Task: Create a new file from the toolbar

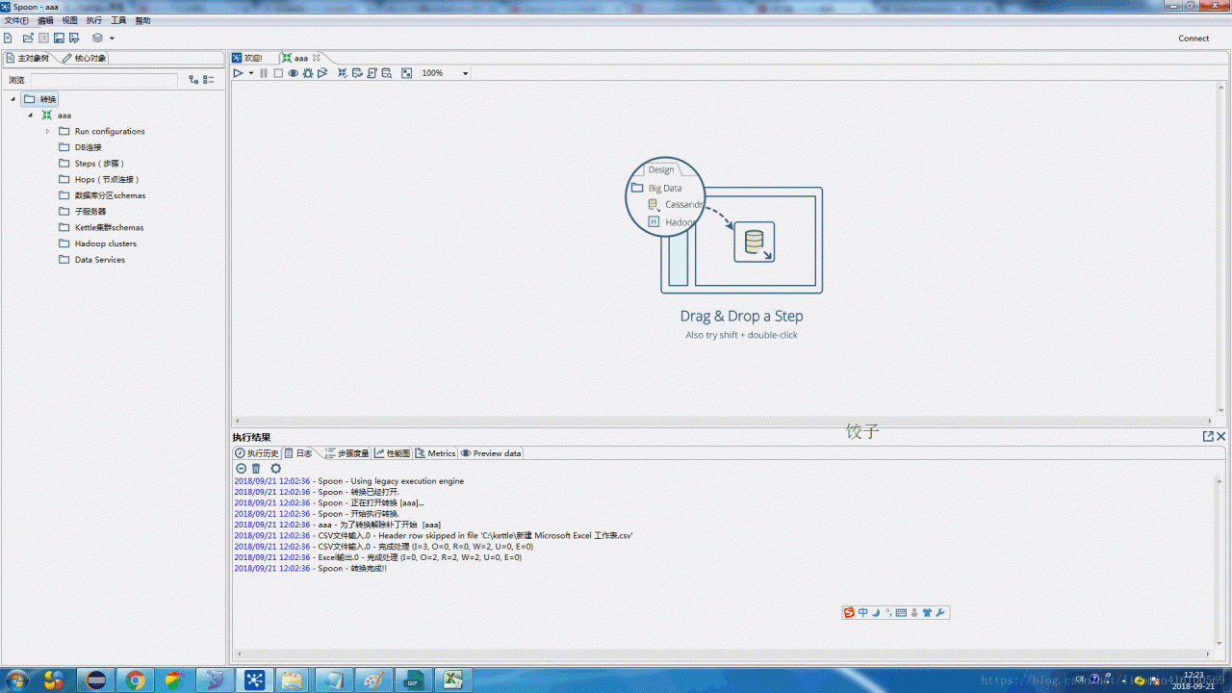Action: (x=8, y=38)
